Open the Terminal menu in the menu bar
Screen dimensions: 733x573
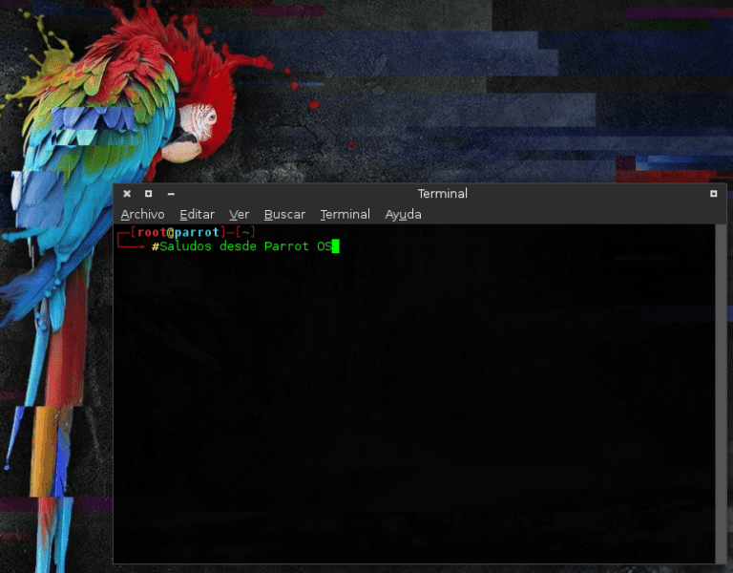tap(345, 215)
